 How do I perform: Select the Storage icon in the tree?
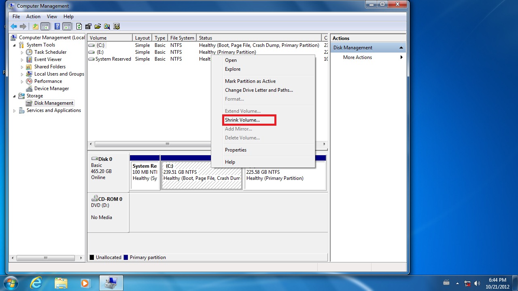coord(22,96)
